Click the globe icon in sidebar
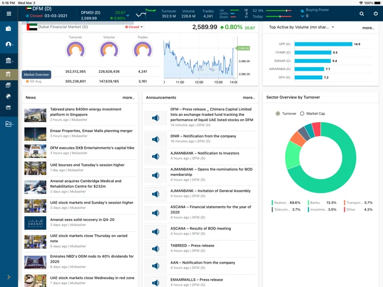This screenshot has height=287, width=383. point(9,96)
